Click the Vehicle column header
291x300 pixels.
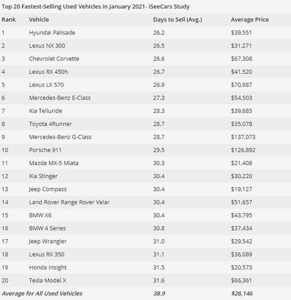pyautogui.click(x=39, y=20)
